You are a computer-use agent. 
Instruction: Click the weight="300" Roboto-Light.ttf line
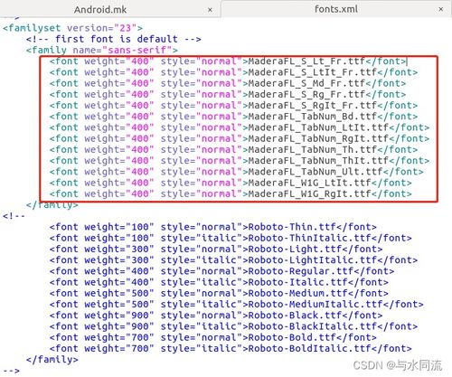coord(216,250)
